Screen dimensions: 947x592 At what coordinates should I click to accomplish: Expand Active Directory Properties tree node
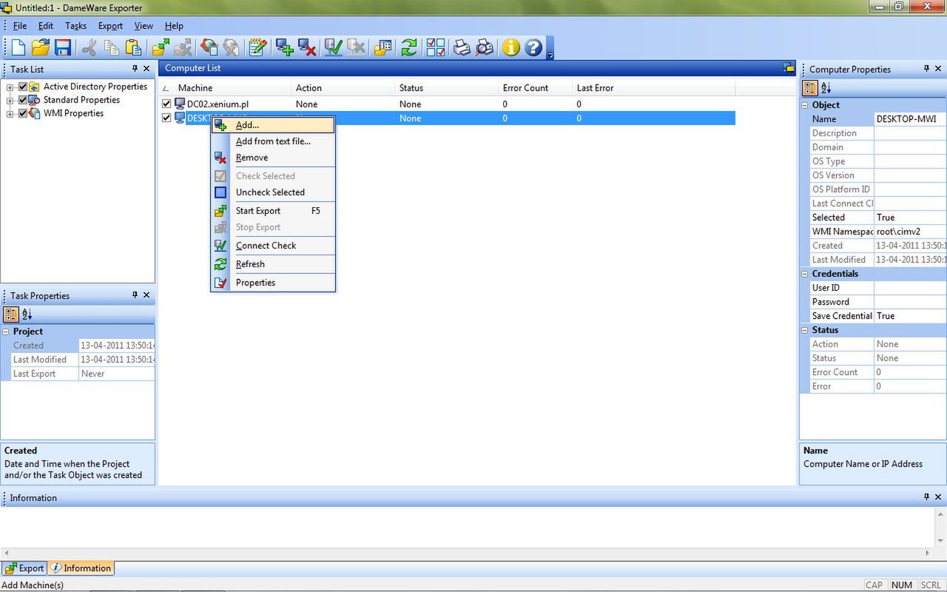(10, 87)
